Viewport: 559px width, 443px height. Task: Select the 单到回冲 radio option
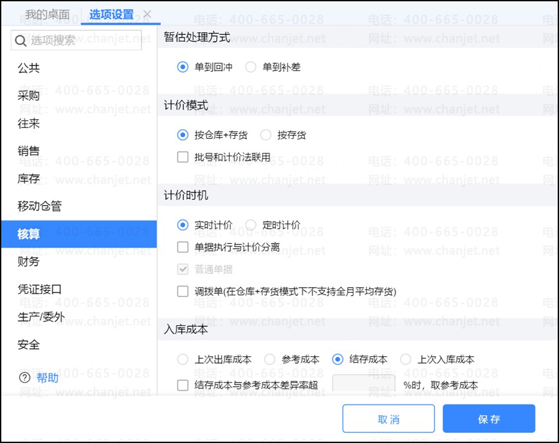coord(183,67)
